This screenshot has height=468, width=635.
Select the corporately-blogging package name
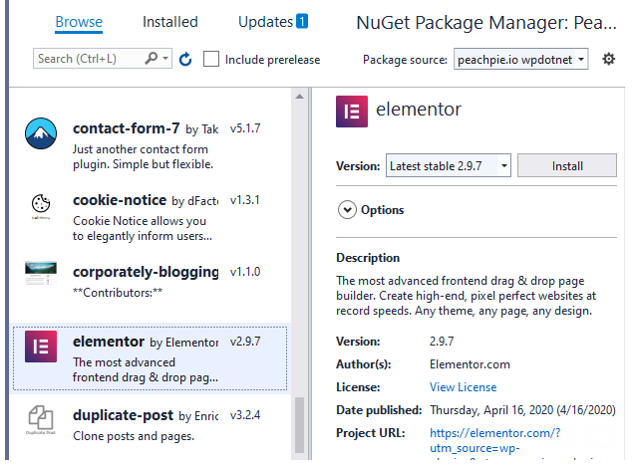tap(146, 272)
